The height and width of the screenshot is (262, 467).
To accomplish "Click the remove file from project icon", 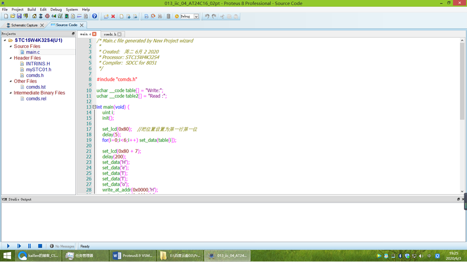I will click(x=135, y=16).
